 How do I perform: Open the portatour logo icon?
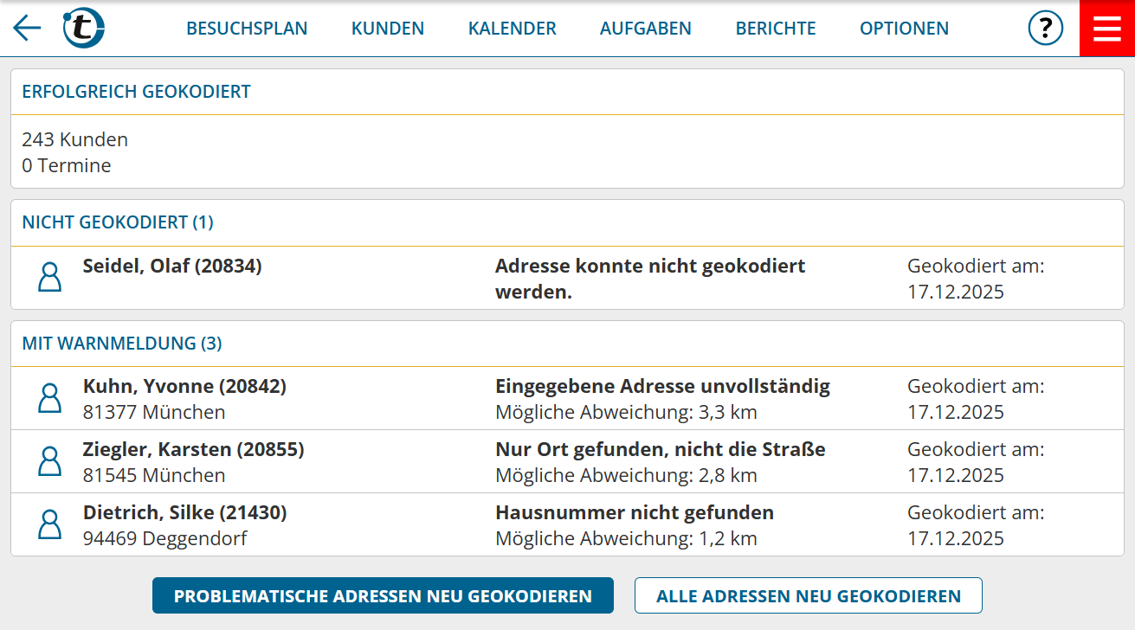click(84, 26)
